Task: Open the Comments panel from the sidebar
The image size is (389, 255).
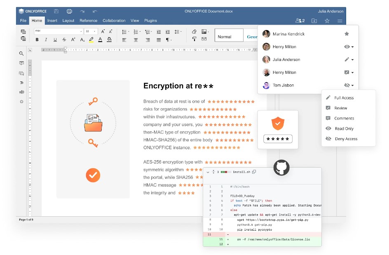Action: point(21,63)
